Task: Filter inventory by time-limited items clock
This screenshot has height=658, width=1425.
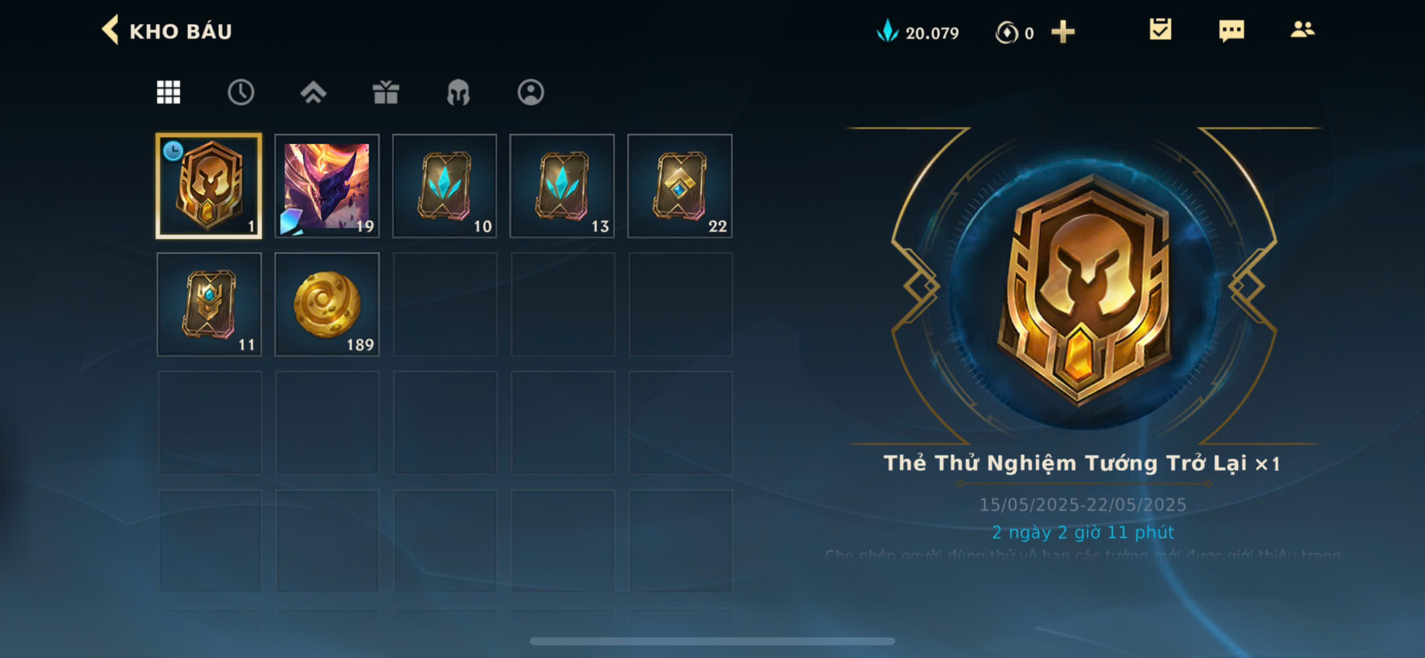Action: 241,92
